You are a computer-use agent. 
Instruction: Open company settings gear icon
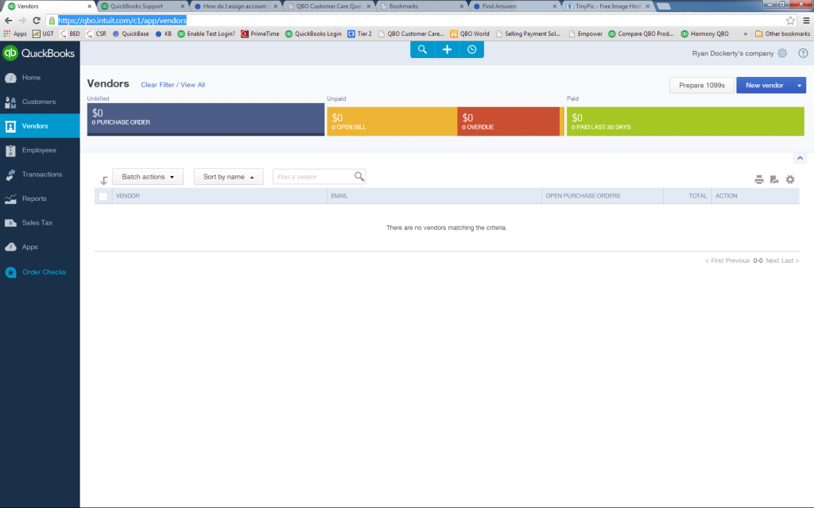(782, 53)
